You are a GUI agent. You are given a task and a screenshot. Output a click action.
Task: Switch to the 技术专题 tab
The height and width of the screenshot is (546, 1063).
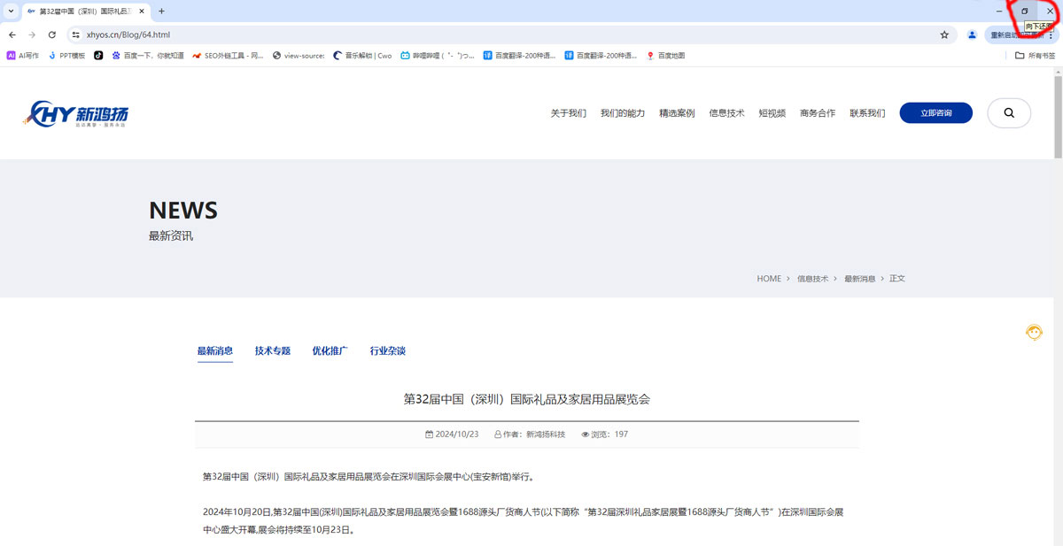pos(272,351)
